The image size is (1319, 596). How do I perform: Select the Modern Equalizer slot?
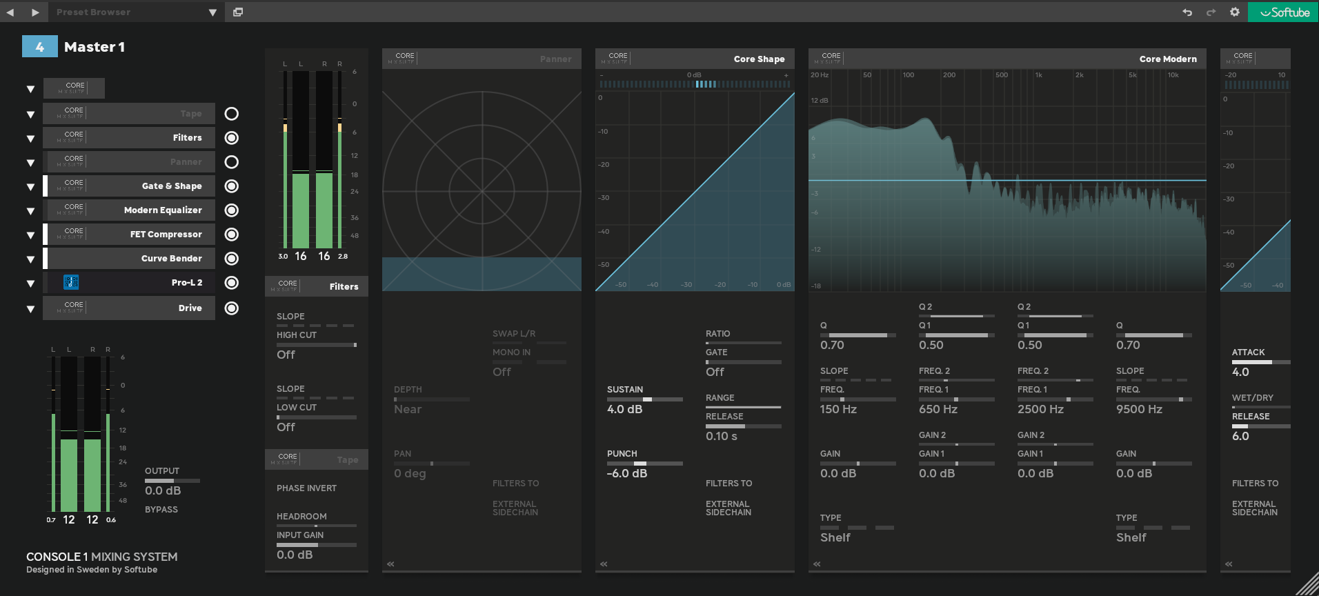point(129,210)
